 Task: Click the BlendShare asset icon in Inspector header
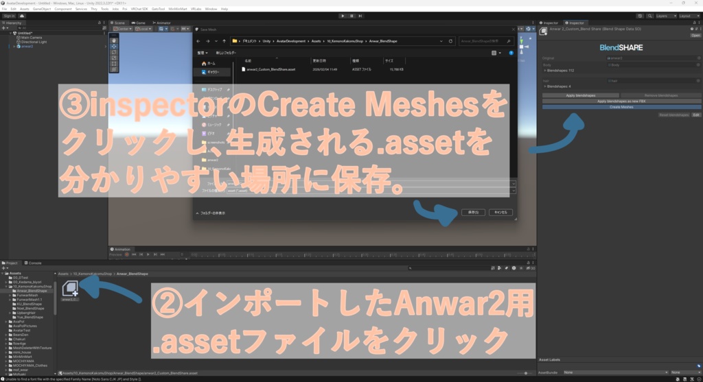pyautogui.click(x=544, y=31)
